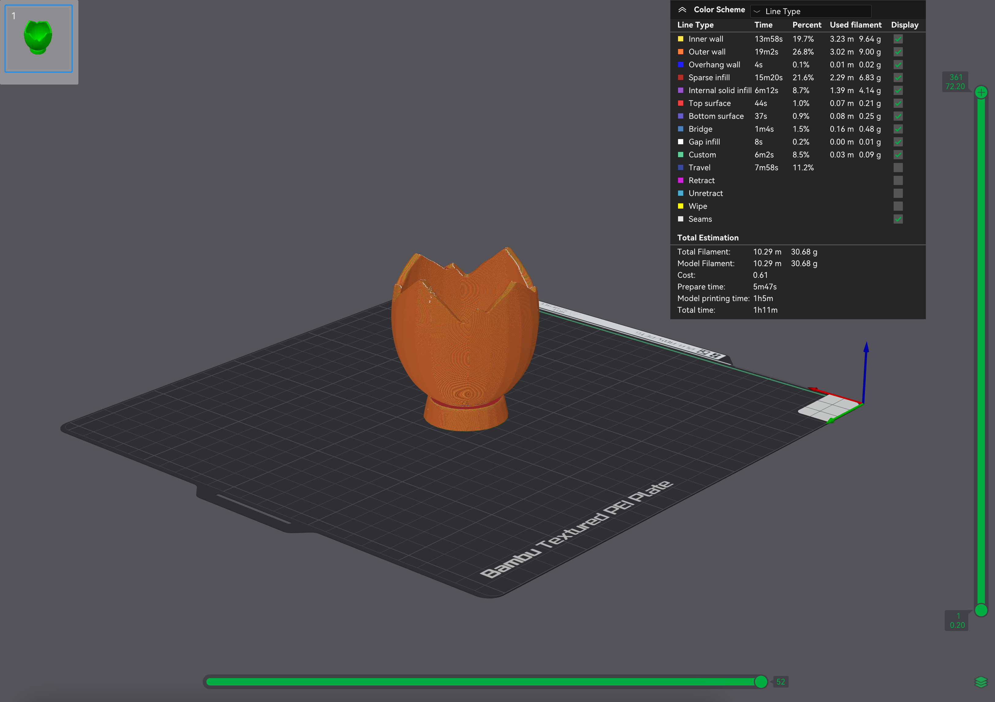Enable Travel line display checkbox

(x=898, y=168)
